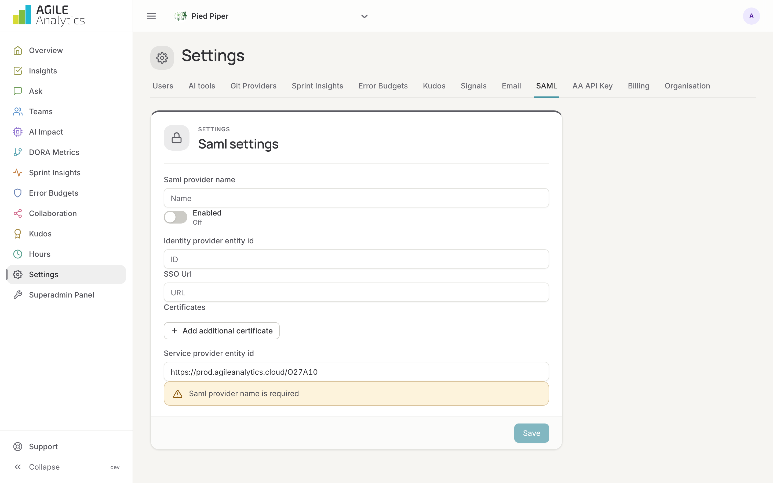
Task: Click the 'Saml provider name is required' warning
Action: (356, 393)
